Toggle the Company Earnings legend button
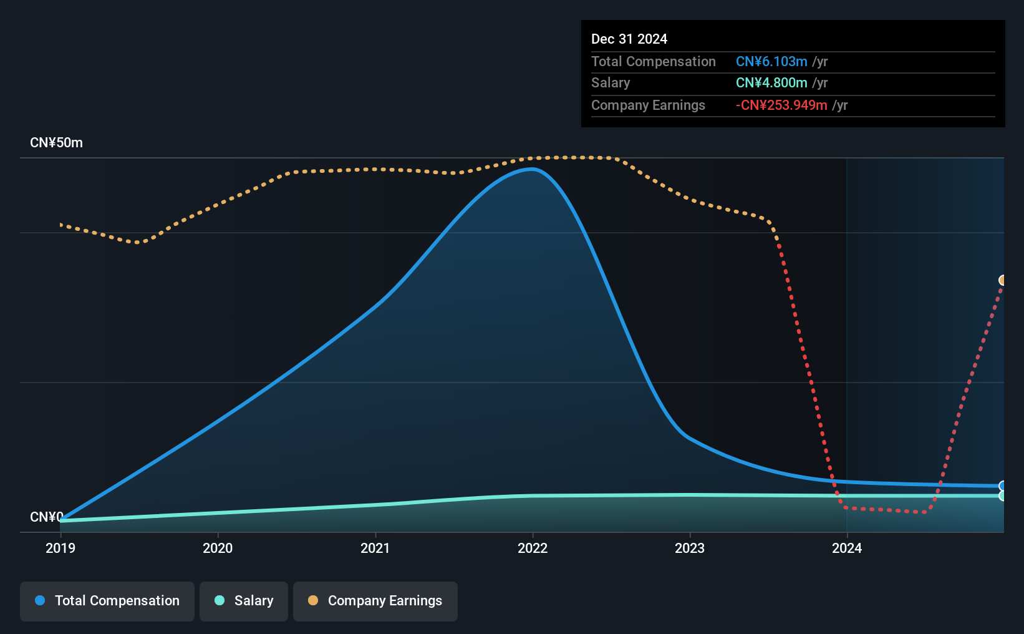 pyautogui.click(x=375, y=601)
